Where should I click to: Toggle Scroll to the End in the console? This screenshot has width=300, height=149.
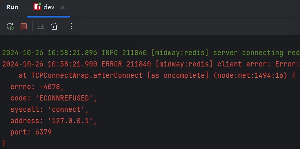[x=41, y=26]
